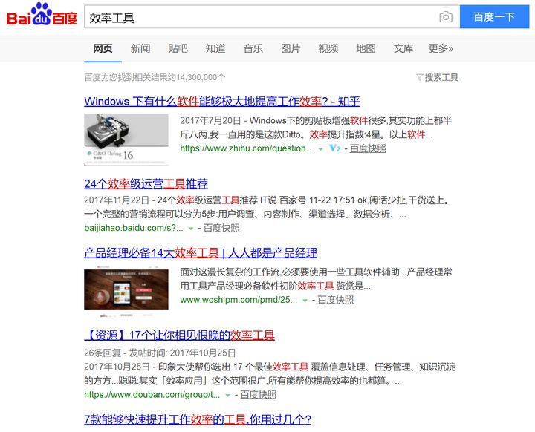Open camera image search icon
The image size is (535, 432).
click(446, 17)
